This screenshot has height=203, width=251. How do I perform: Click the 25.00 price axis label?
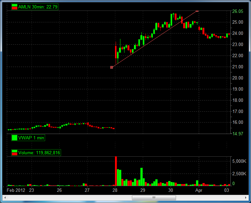pos(237,22)
